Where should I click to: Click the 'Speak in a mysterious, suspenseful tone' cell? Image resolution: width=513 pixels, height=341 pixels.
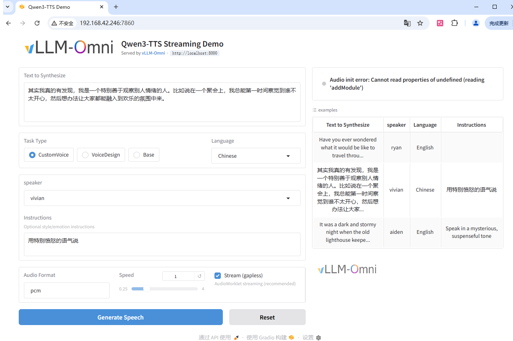[x=472, y=232]
